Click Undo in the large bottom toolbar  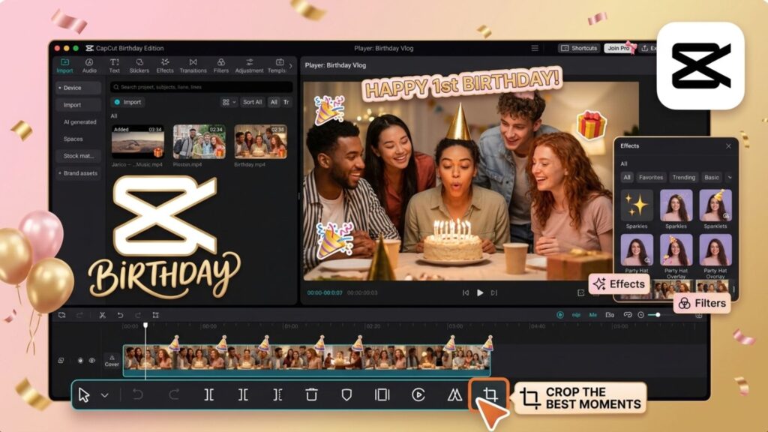click(x=138, y=394)
